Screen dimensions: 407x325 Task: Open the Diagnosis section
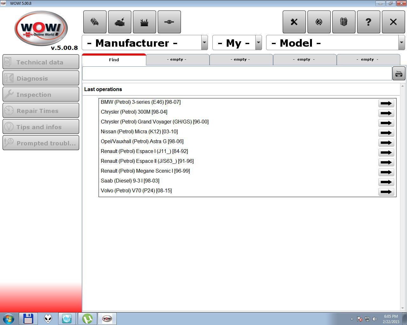[x=41, y=78]
